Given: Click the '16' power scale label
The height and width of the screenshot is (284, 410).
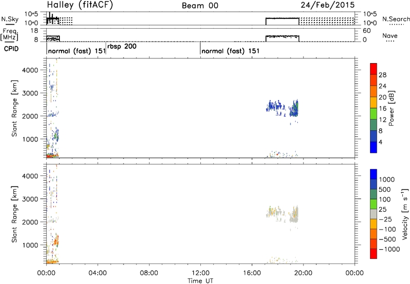Looking at the screenshot, I should pyautogui.click(x=382, y=109).
